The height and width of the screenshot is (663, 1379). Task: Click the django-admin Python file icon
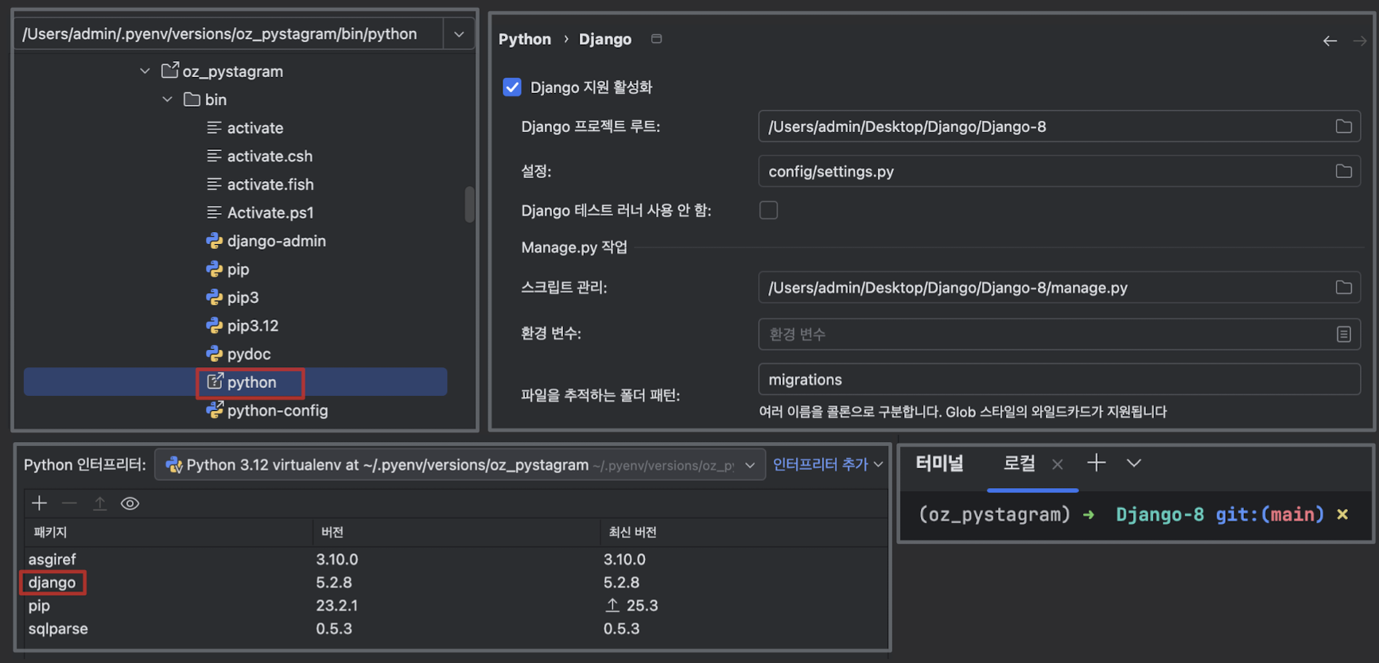click(214, 240)
